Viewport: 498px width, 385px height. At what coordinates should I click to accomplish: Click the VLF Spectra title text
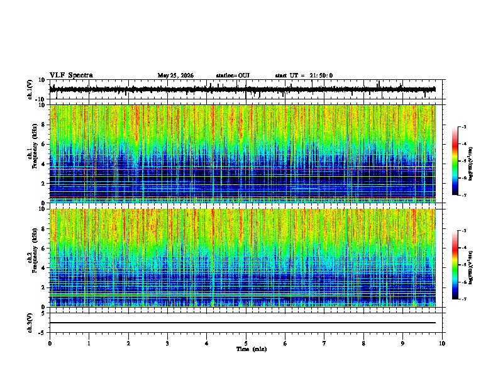(x=71, y=75)
